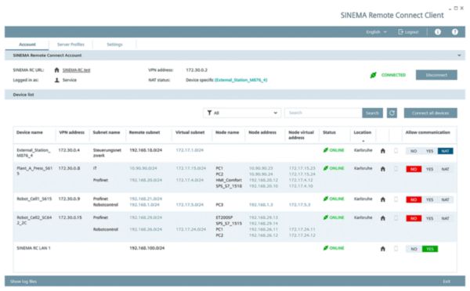The height and width of the screenshot is (291, 470).
Task: Open the Settings tab
Action: point(114,45)
